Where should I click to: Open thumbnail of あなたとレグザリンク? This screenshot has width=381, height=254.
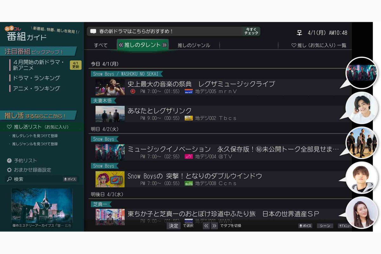pos(110,114)
